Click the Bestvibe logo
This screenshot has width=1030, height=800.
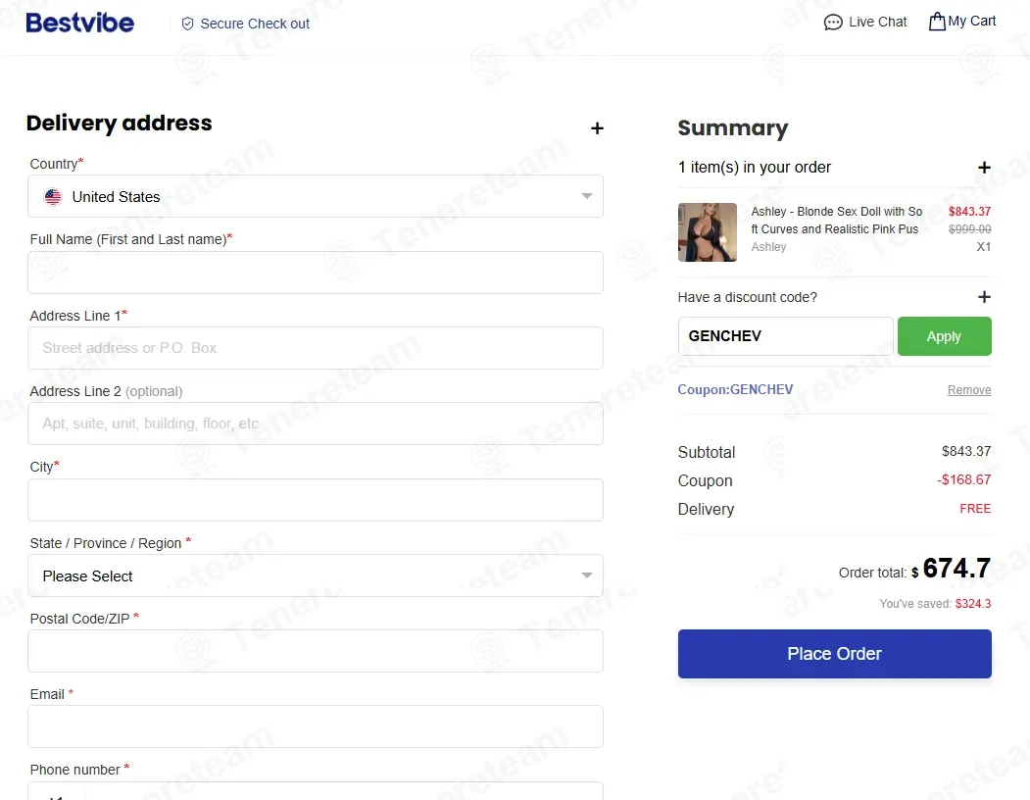coord(80,23)
